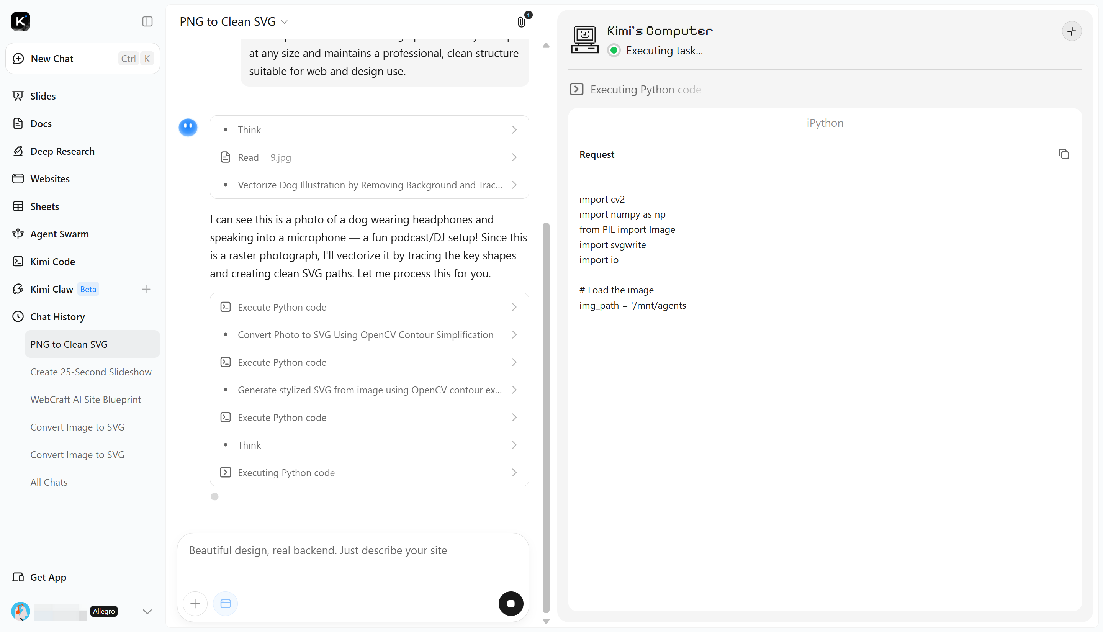Image resolution: width=1103 pixels, height=632 pixels.
Task: Open the PNG to Clean SVG title dropdown
Action: click(x=234, y=21)
